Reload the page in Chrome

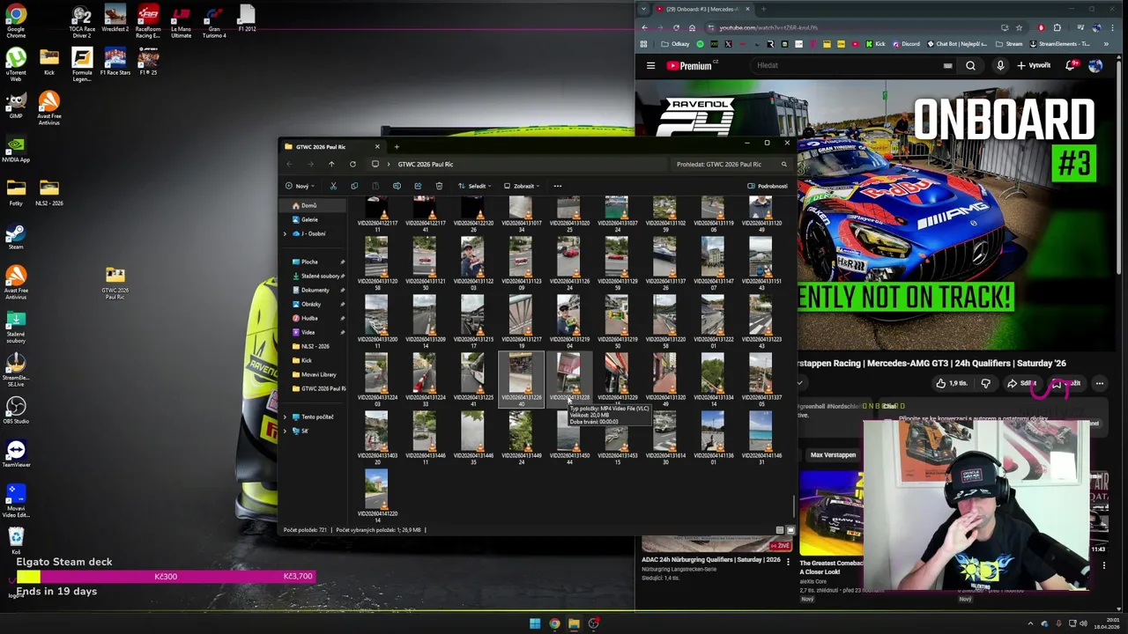pos(676,27)
